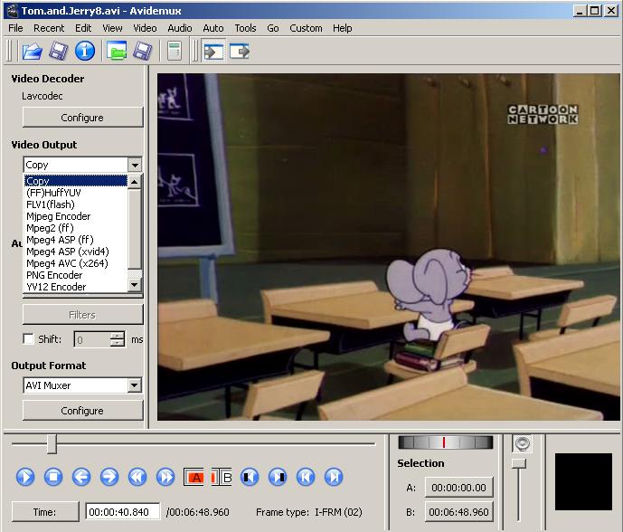This screenshot has height=532, width=623.
Task: Click the jog shuttle wheel control
Action: pyautogui.click(x=445, y=442)
